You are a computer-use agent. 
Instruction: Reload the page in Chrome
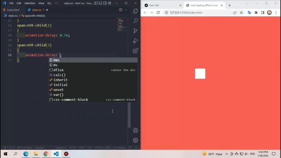(x=158, y=13)
